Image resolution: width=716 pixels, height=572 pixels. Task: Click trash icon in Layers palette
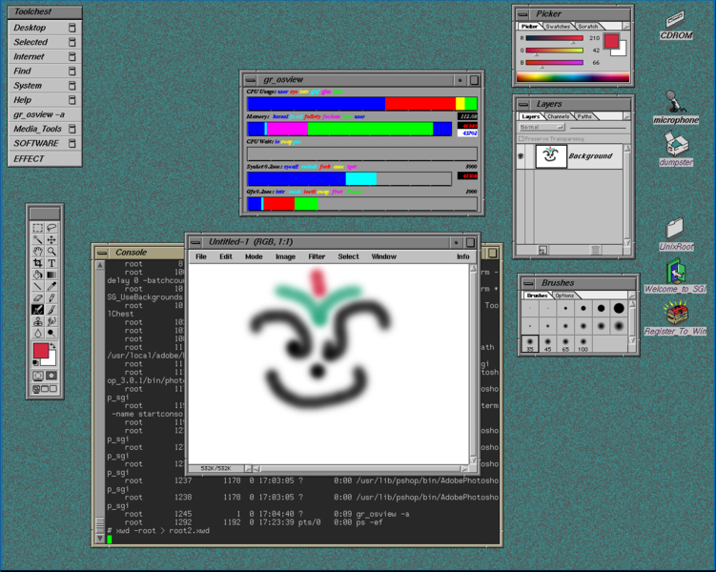(595, 250)
